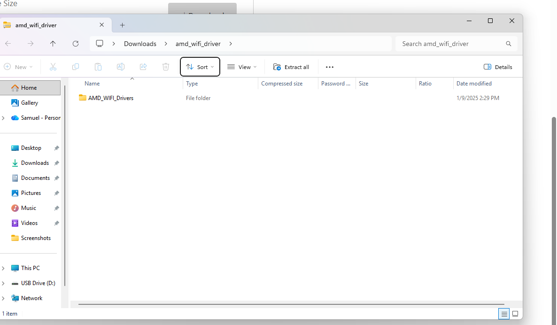The height and width of the screenshot is (325, 557).
Task: Add a new tab with plus
Action: point(122,25)
